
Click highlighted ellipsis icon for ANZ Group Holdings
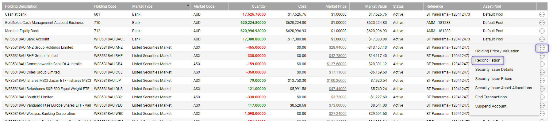[542, 48]
